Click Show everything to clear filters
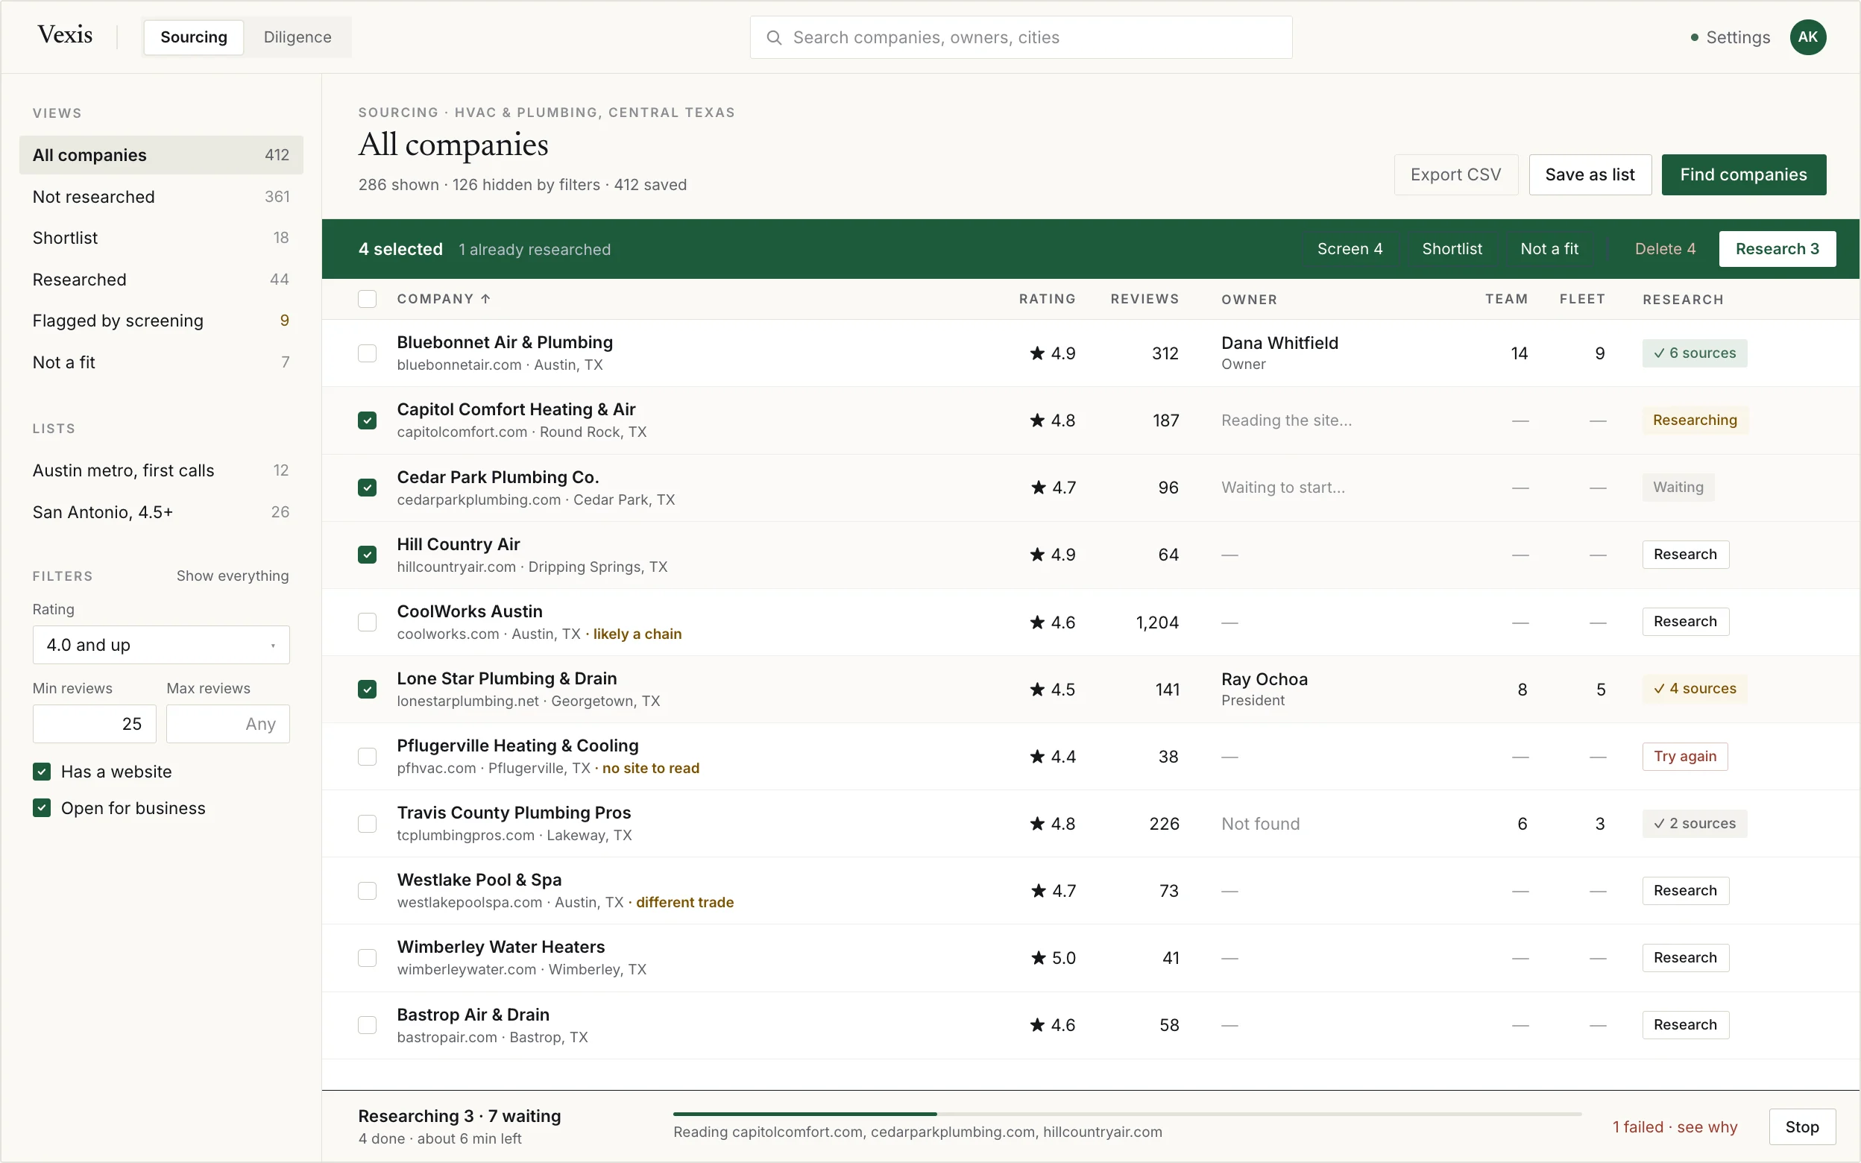The width and height of the screenshot is (1861, 1163). point(232,576)
